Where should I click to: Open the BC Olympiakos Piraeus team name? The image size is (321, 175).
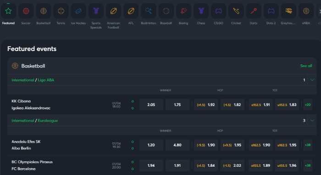32,162
